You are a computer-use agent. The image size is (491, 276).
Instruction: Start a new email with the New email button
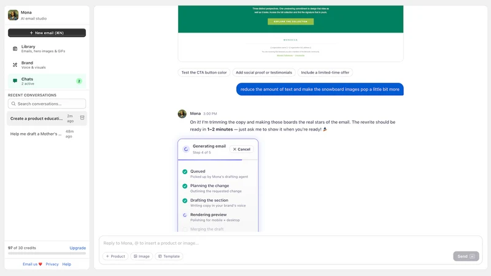[x=47, y=33]
